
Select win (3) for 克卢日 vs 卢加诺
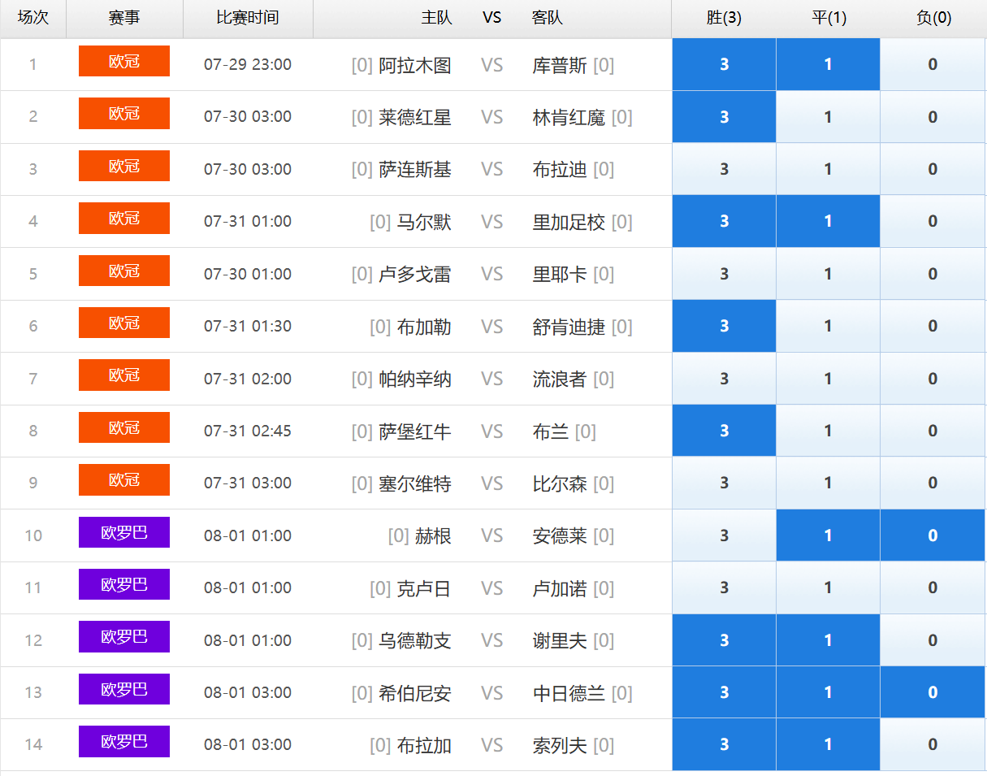[724, 587]
